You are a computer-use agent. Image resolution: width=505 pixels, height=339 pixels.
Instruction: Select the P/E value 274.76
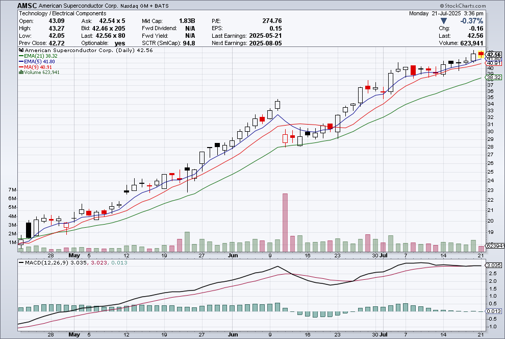[x=272, y=21]
